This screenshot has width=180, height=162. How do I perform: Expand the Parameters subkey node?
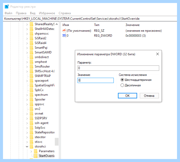coord(31,151)
